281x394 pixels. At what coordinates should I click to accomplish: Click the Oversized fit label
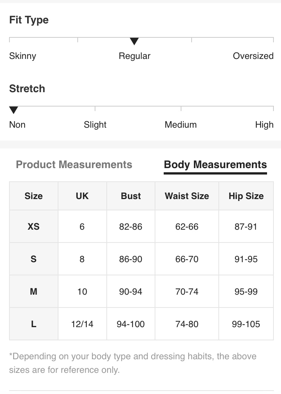[253, 56]
